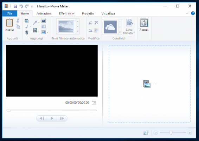Switch to the Progetto tab
199x141 pixels.
coord(88,13)
